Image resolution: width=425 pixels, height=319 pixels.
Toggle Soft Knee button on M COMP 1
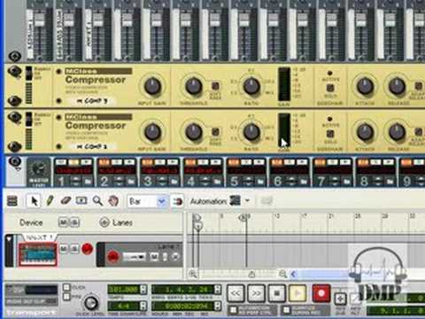215,132
